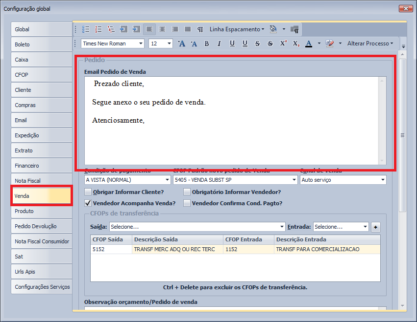This screenshot has height=322, width=417.
Task: Click the font color swatch
Action: click(309, 43)
